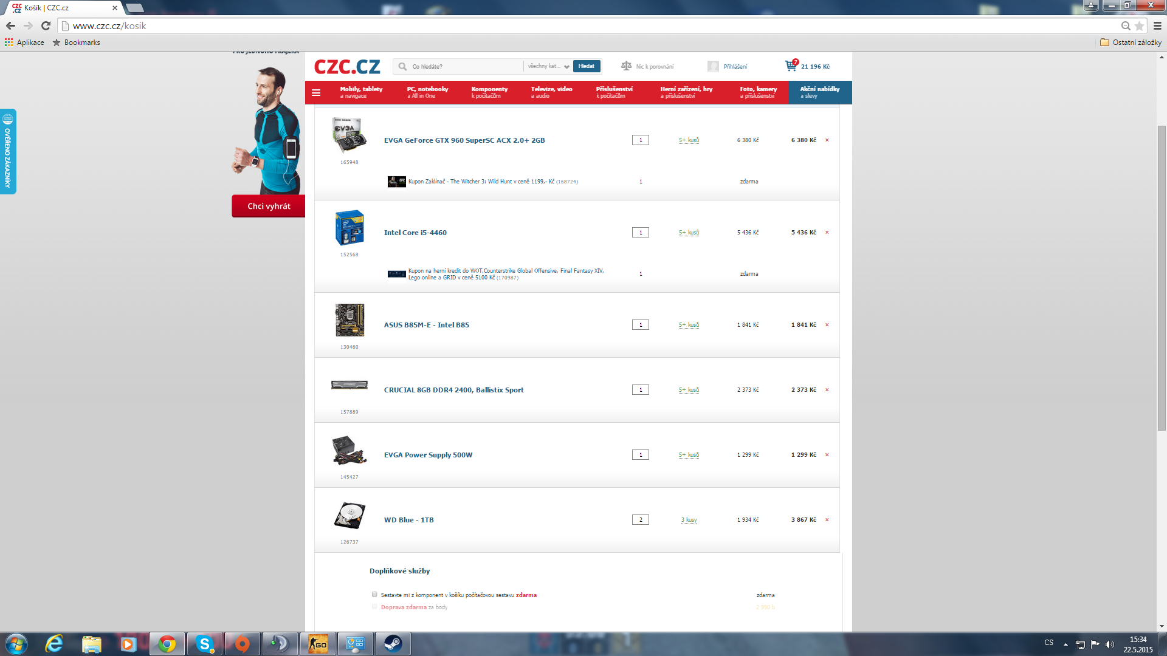Image resolution: width=1167 pixels, height=656 pixels.
Task: Open PC, notebooky menu
Action: [427, 92]
